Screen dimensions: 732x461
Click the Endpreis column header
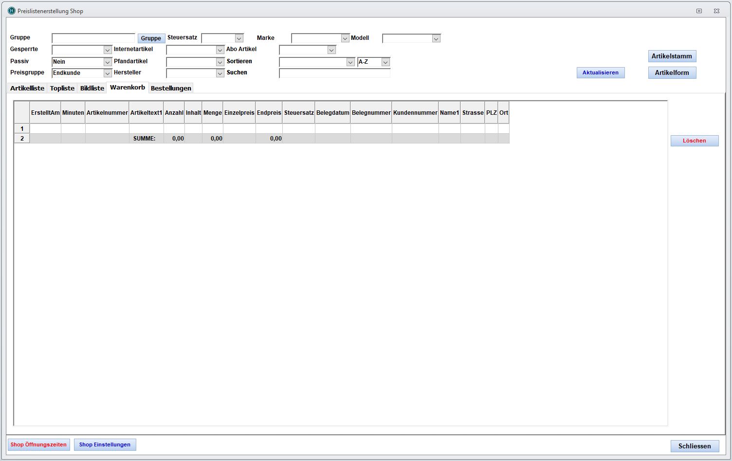click(x=269, y=113)
